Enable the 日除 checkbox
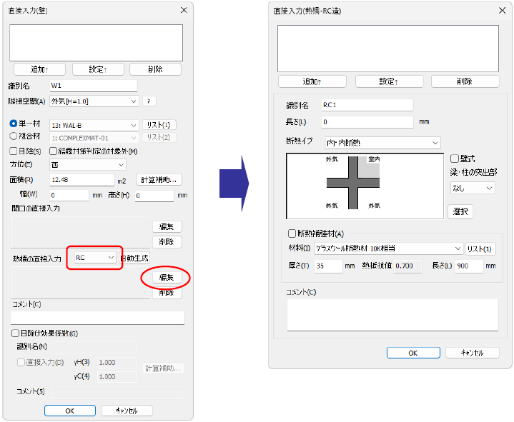 (14, 151)
